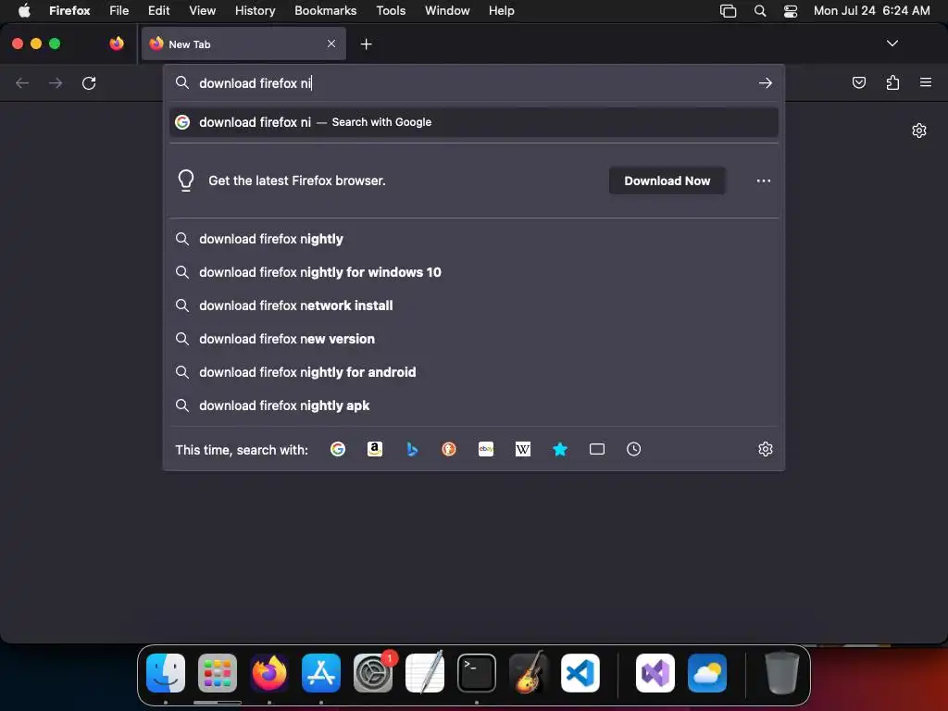
Task: Search with Google one-off icon
Action: [337, 449]
